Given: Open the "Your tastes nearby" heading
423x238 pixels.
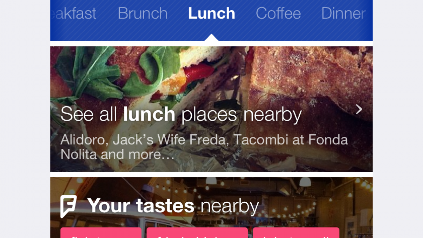Looking at the screenshot, I should coord(173,206).
